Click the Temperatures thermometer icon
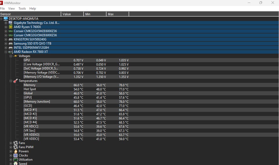 (16, 81)
